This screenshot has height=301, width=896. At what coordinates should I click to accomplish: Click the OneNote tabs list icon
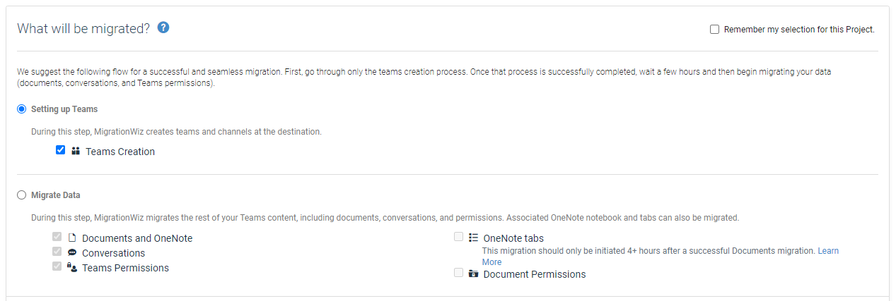[474, 238]
